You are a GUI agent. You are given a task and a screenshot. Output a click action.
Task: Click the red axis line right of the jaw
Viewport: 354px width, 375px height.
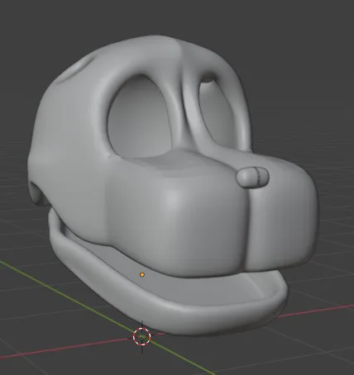point(317,310)
